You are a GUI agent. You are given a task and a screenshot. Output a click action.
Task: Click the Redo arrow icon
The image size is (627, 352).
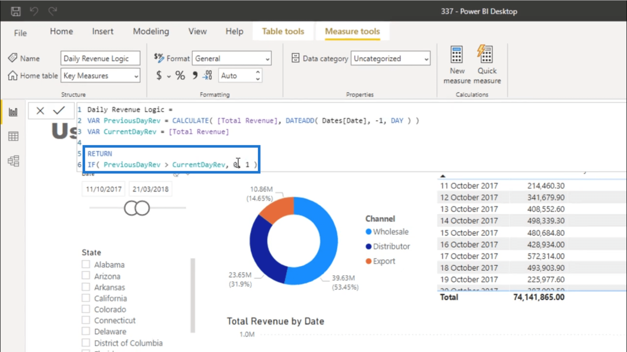[x=53, y=11]
